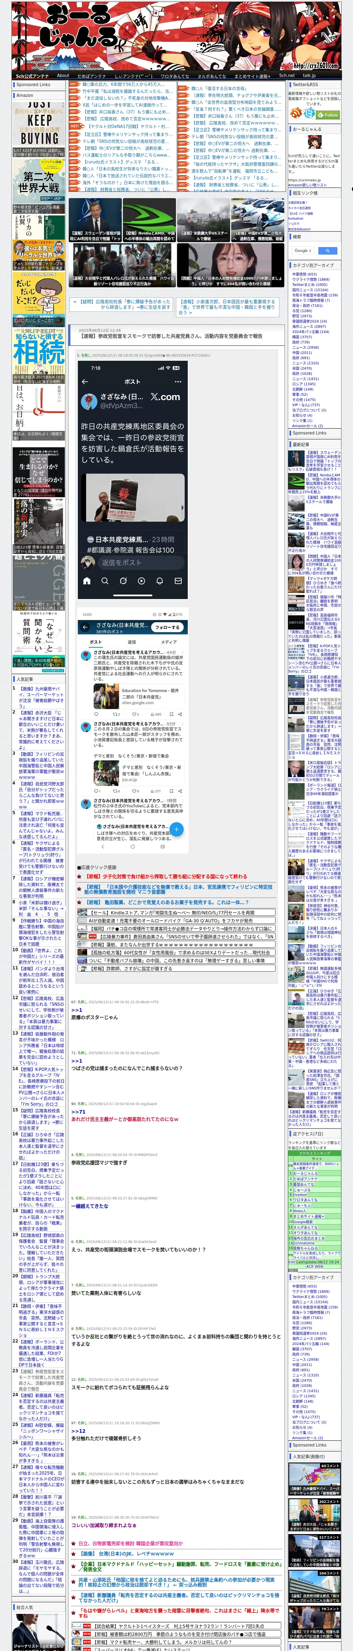Open the https://uchineko.jp link
Screen dimensions: 353x1651
point(304,180)
